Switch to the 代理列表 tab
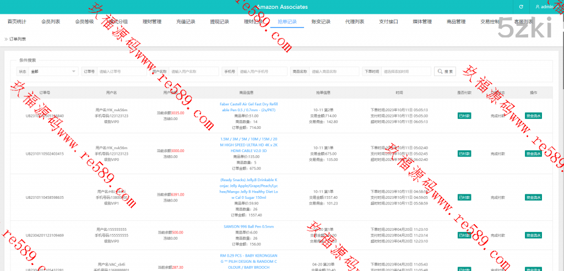The width and height of the screenshot is (564, 271). [x=355, y=21]
